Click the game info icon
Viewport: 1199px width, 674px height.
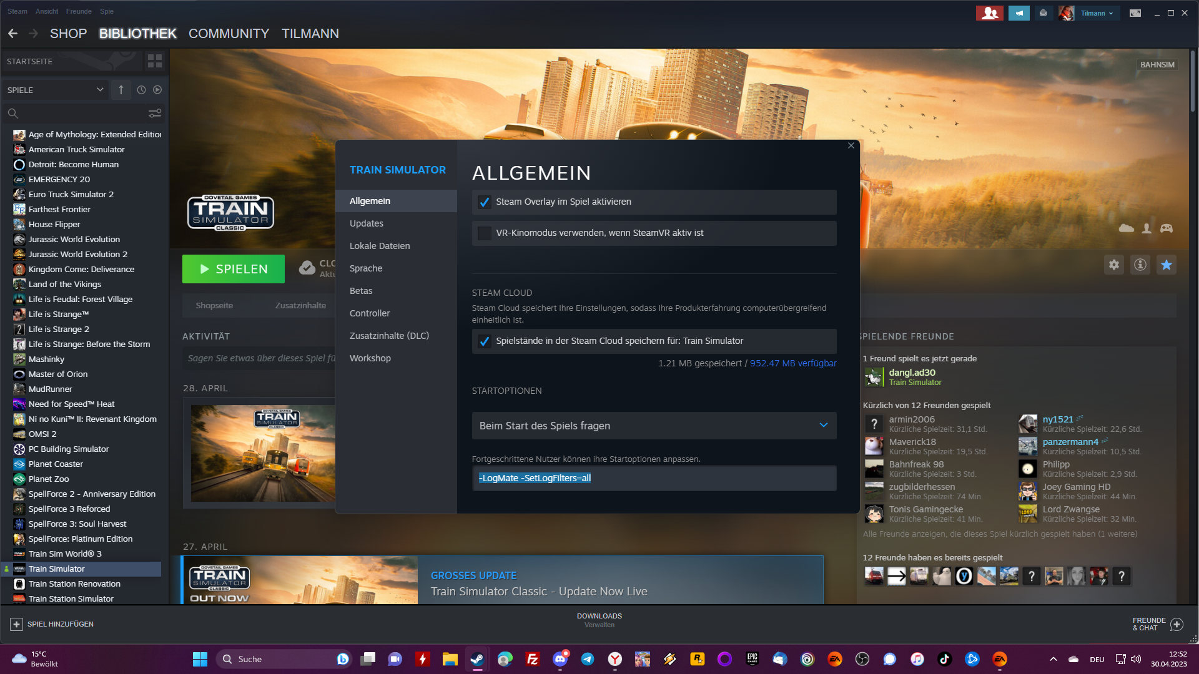click(1140, 265)
